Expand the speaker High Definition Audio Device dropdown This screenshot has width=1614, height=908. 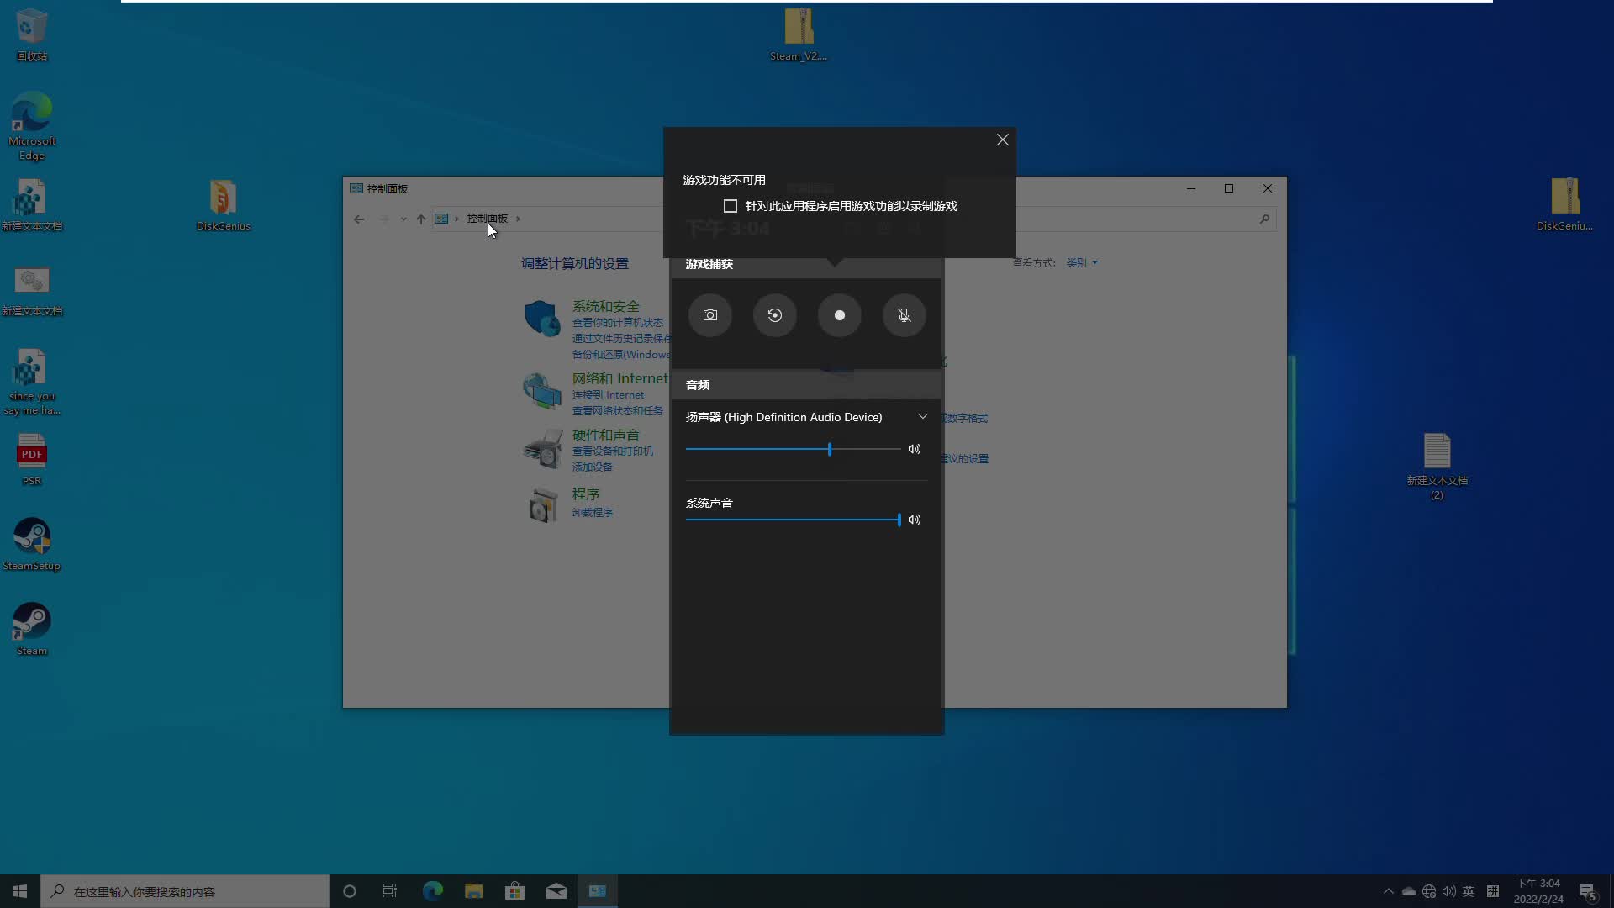pos(922,417)
